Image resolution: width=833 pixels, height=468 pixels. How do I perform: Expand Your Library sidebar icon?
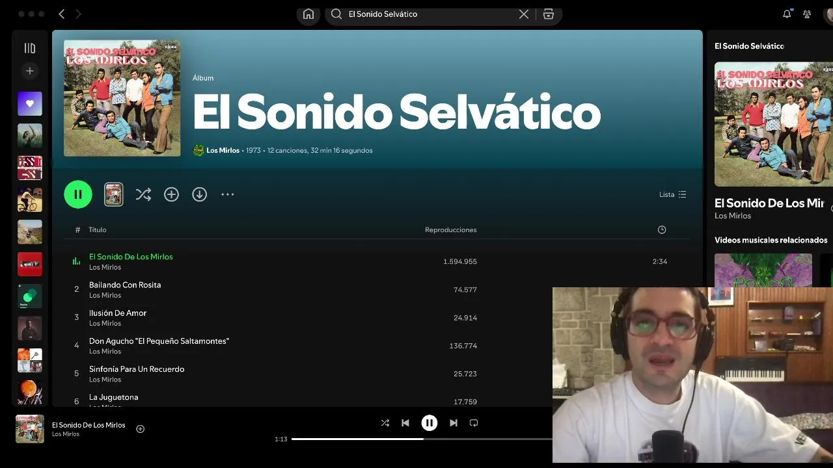click(x=29, y=48)
